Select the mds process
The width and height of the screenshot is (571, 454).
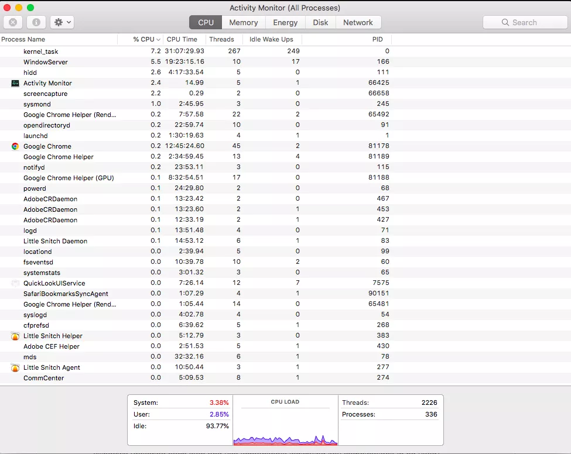click(x=286, y=357)
